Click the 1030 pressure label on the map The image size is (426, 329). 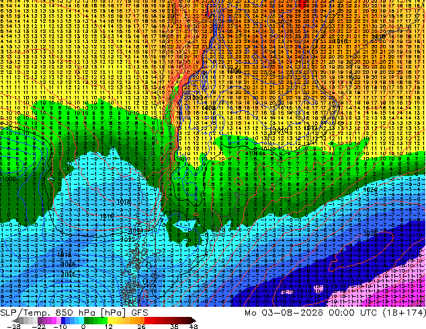pos(197,97)
